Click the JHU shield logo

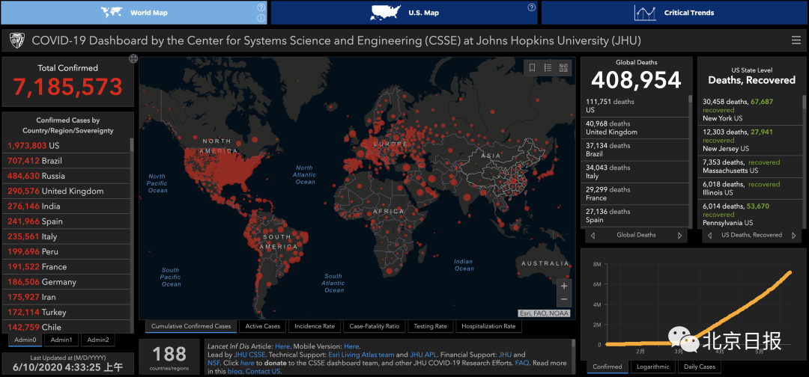coord(16,40)
